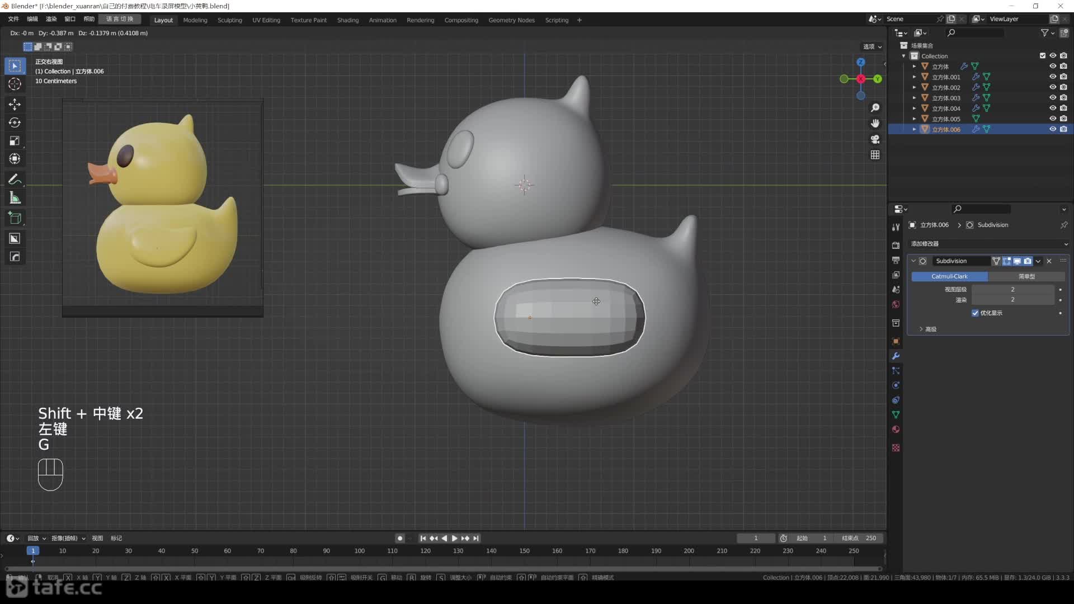Hide 立方体.003 in viewport via eye
Screen dimensions: 1074x604
[1053, 97]
